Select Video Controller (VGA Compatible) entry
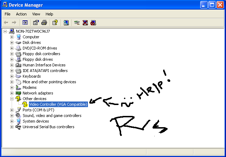Screen dimensions: 226x157 pyautogui.click(x=58, y=104)
